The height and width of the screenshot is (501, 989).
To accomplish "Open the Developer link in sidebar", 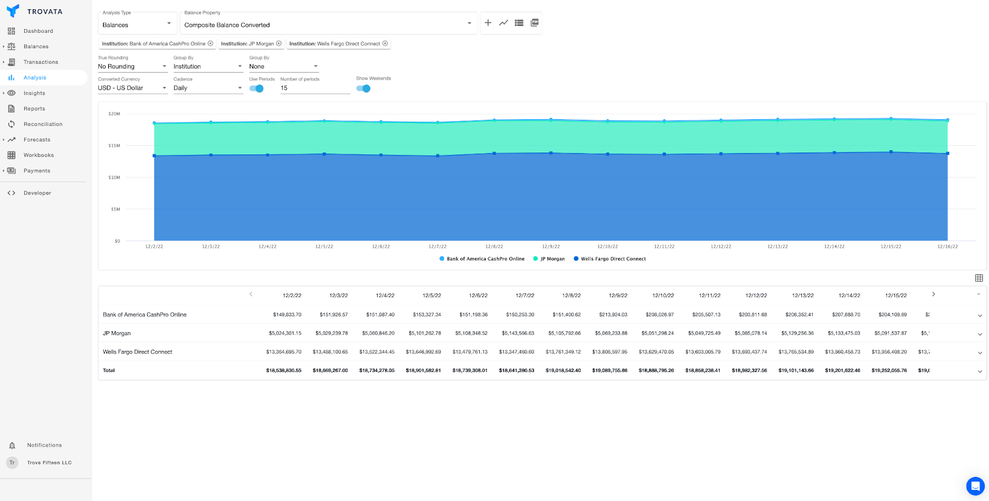I will click(37, 193).
